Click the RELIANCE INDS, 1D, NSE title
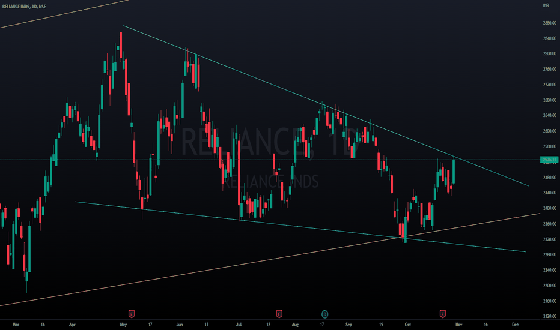The width and height of the screenshot is (560, 330). (x=24, y=7)
